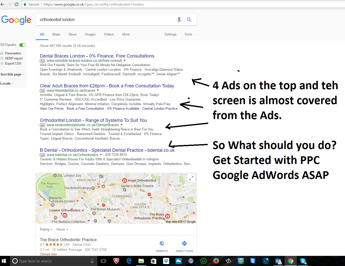Expand the Locale section
Image resolution: width=345 pixels, height=266 pixels.
coord(7,84)
